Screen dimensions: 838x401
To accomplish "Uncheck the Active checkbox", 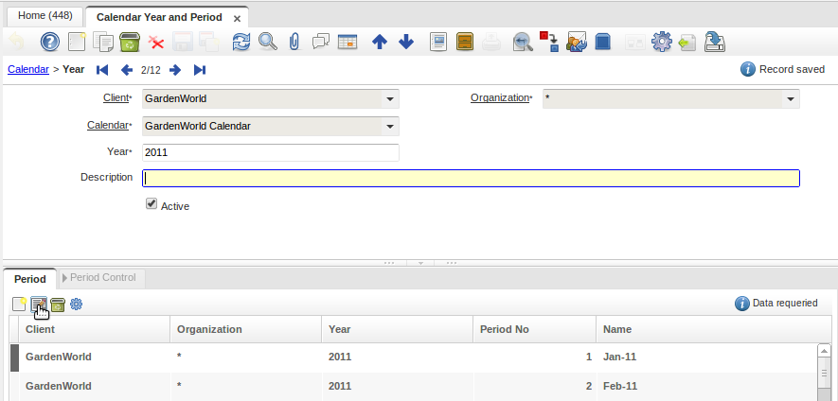I will [151, 204].
